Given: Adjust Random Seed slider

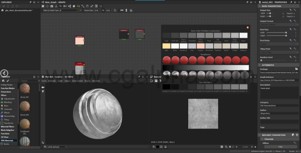Looking at the screenshot, I should [273, 61].
